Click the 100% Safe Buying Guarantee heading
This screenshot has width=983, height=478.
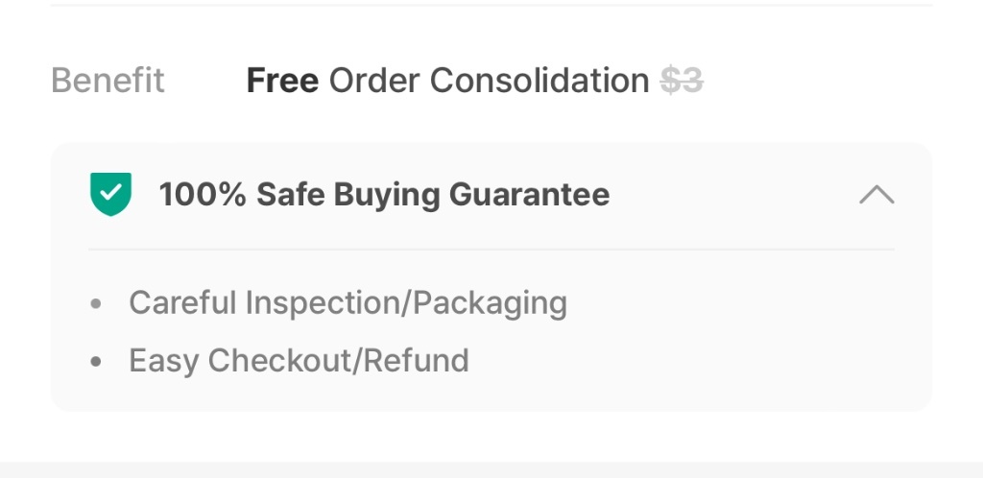[x=384, y=194]
